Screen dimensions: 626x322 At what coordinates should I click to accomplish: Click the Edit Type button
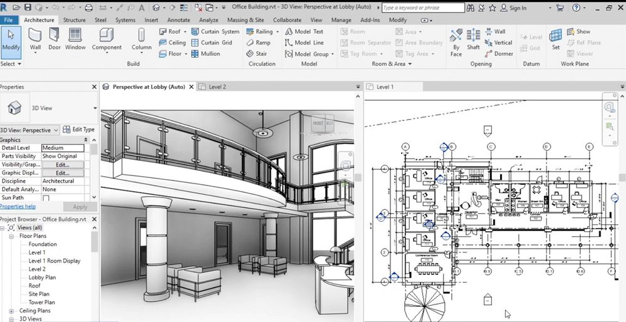[x=79, y=130]
